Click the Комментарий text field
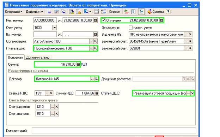Screen dimensions: 220x137 [114, 131]
